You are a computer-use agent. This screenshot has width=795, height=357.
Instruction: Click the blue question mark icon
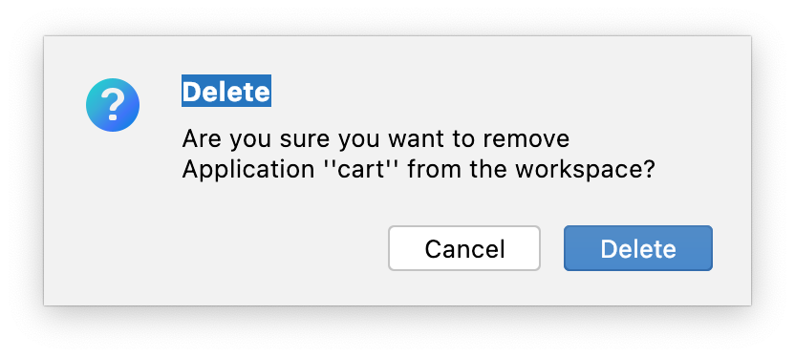(x=113, y=105)
